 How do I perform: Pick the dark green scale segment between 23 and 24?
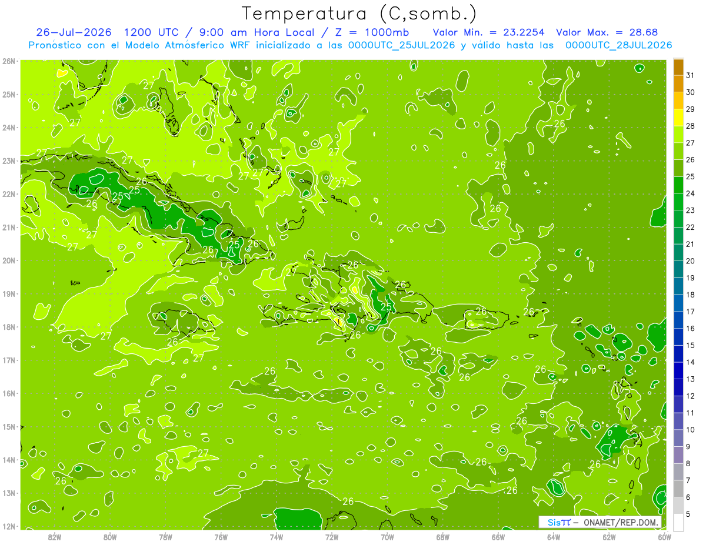click(x=678, y=202)
